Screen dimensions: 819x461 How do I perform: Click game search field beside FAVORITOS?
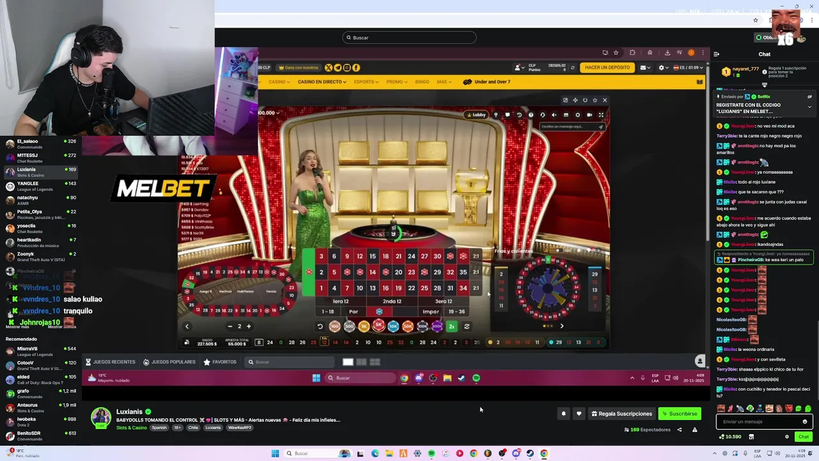[290, 362]
